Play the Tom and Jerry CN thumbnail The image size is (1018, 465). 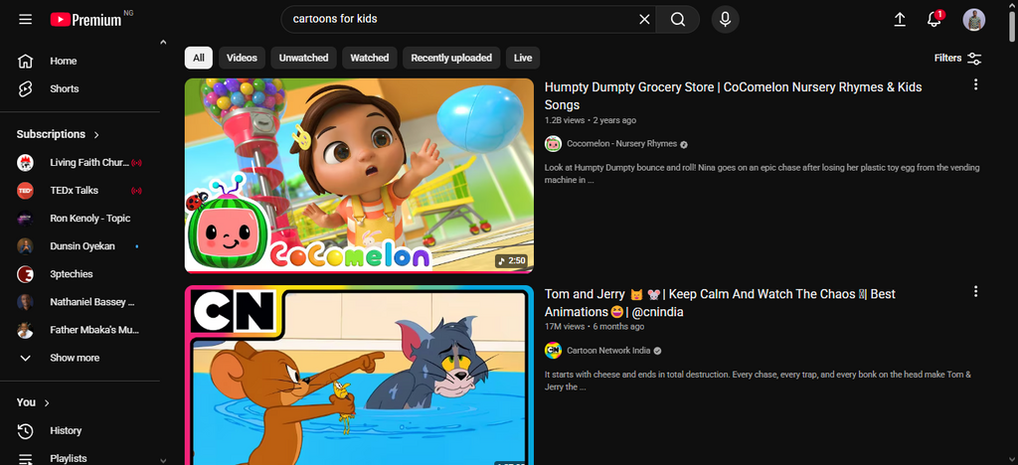point(359,376)
